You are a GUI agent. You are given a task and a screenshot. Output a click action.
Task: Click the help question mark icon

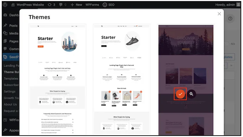pyautogui.click(x=230, y=19)
